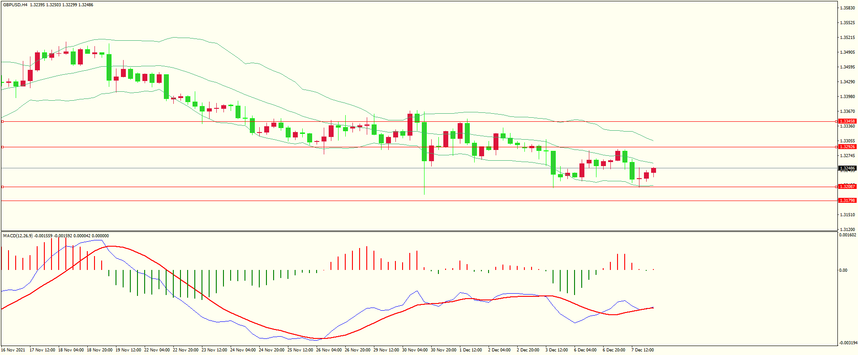Screen dimensions: 858x355
Task: Click the -0.003194 MACD scale value
Action: (x=847, y=343)
